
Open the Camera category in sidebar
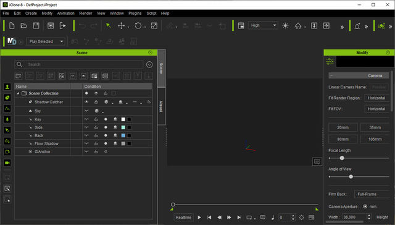click(7, 163)
